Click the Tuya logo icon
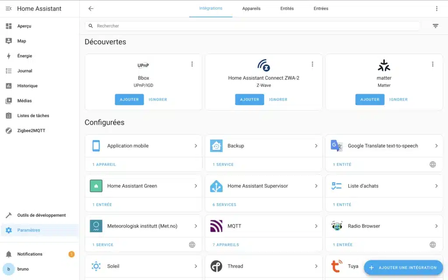The width and height of the screenshot is (448, 280). pos(336,266)
